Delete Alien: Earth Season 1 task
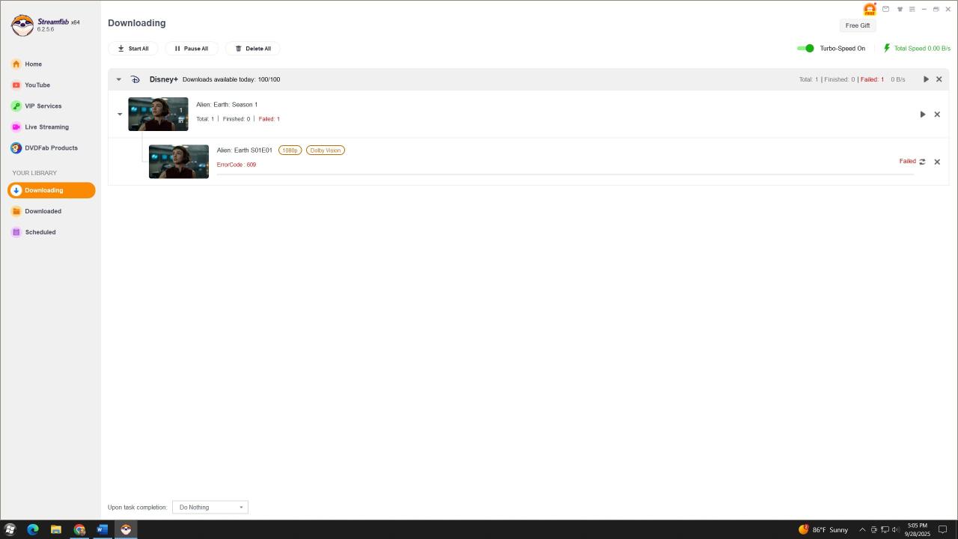 (937, 115)
